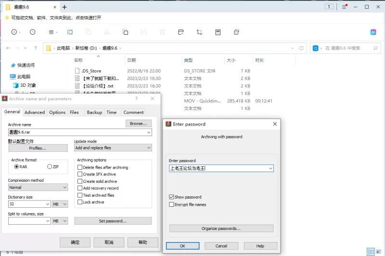
Task: Switch to the Backup tab
Action: [94, 112]
